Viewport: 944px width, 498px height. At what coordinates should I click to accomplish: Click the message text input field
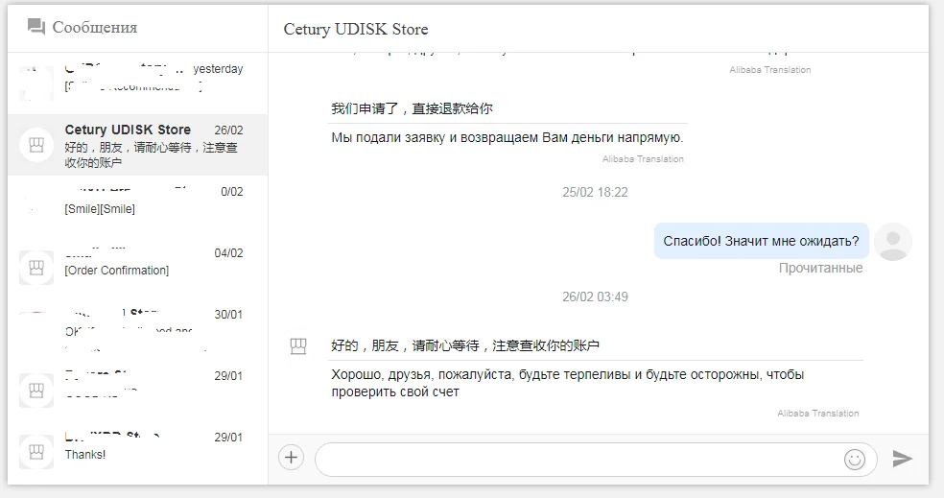[596, 460]
